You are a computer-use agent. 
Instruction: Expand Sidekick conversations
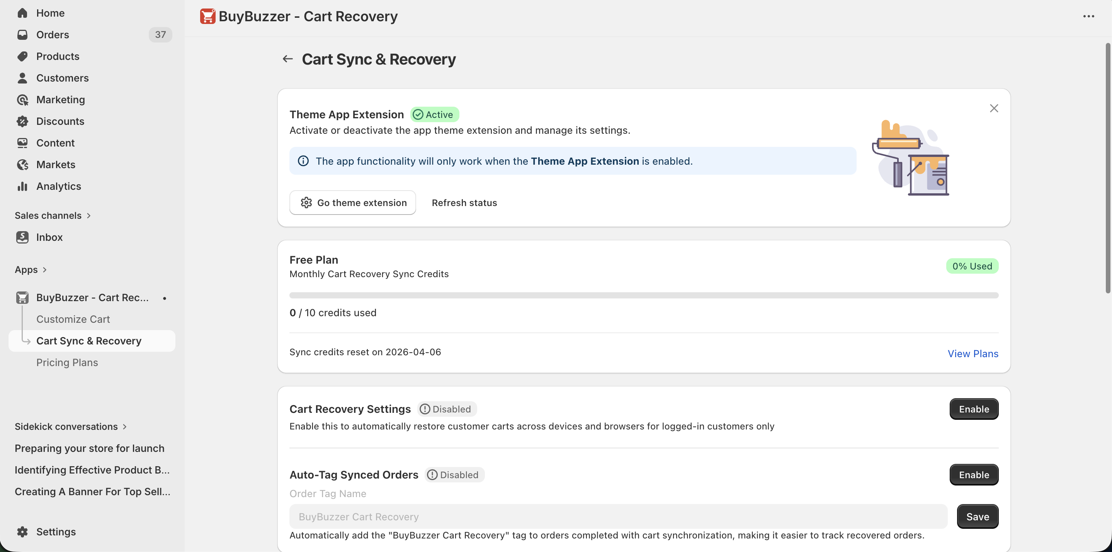pyautogui.click(x=70, y=426)
